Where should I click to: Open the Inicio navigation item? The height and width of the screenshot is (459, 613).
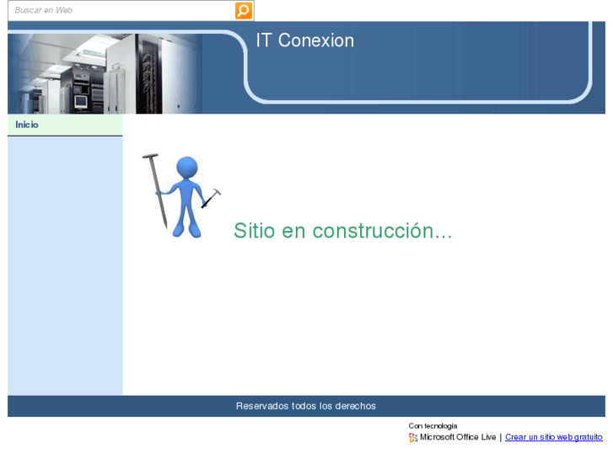[x=65, y=125]
